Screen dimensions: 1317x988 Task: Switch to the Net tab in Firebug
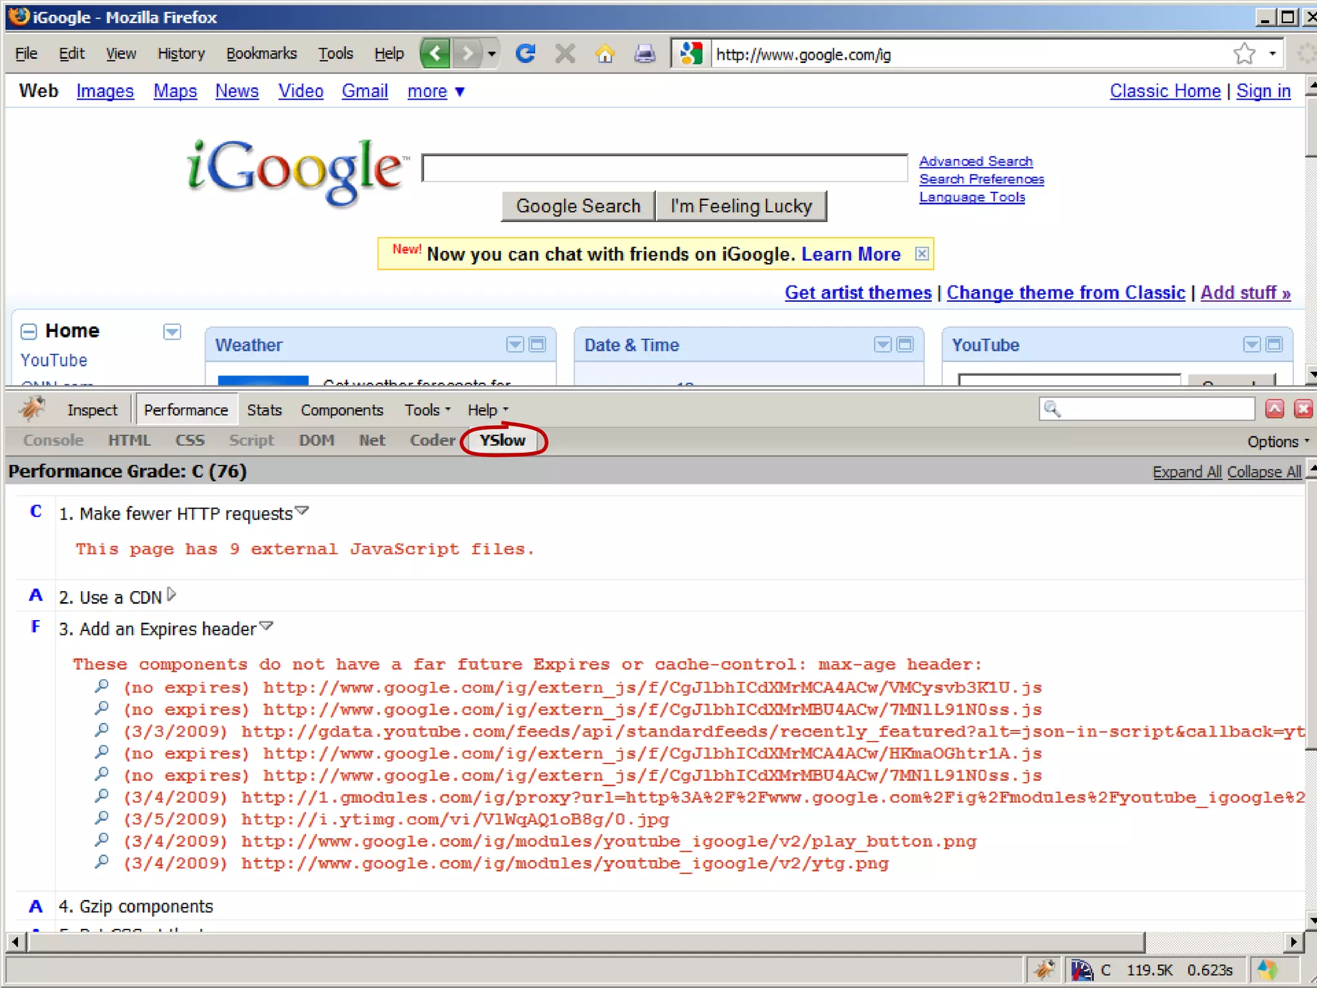pos(372,441)
